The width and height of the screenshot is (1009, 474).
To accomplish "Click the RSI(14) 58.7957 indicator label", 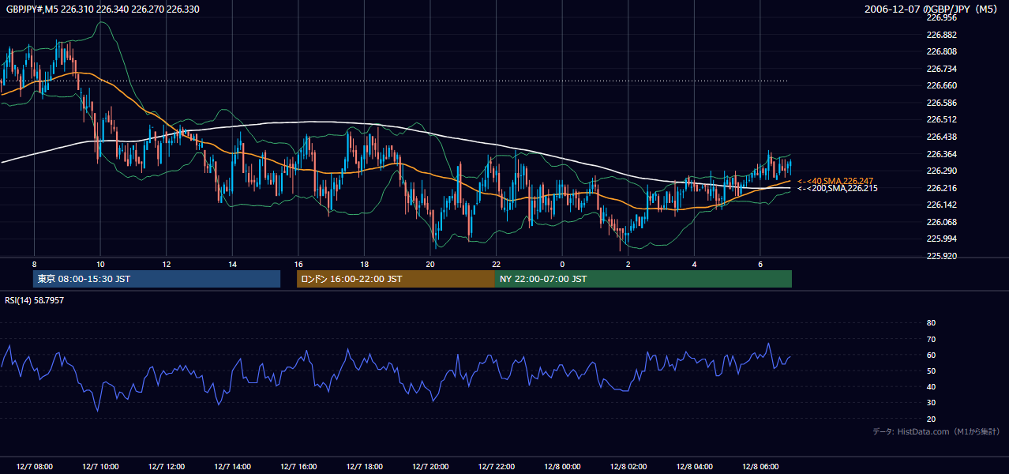I will point(35,300).
